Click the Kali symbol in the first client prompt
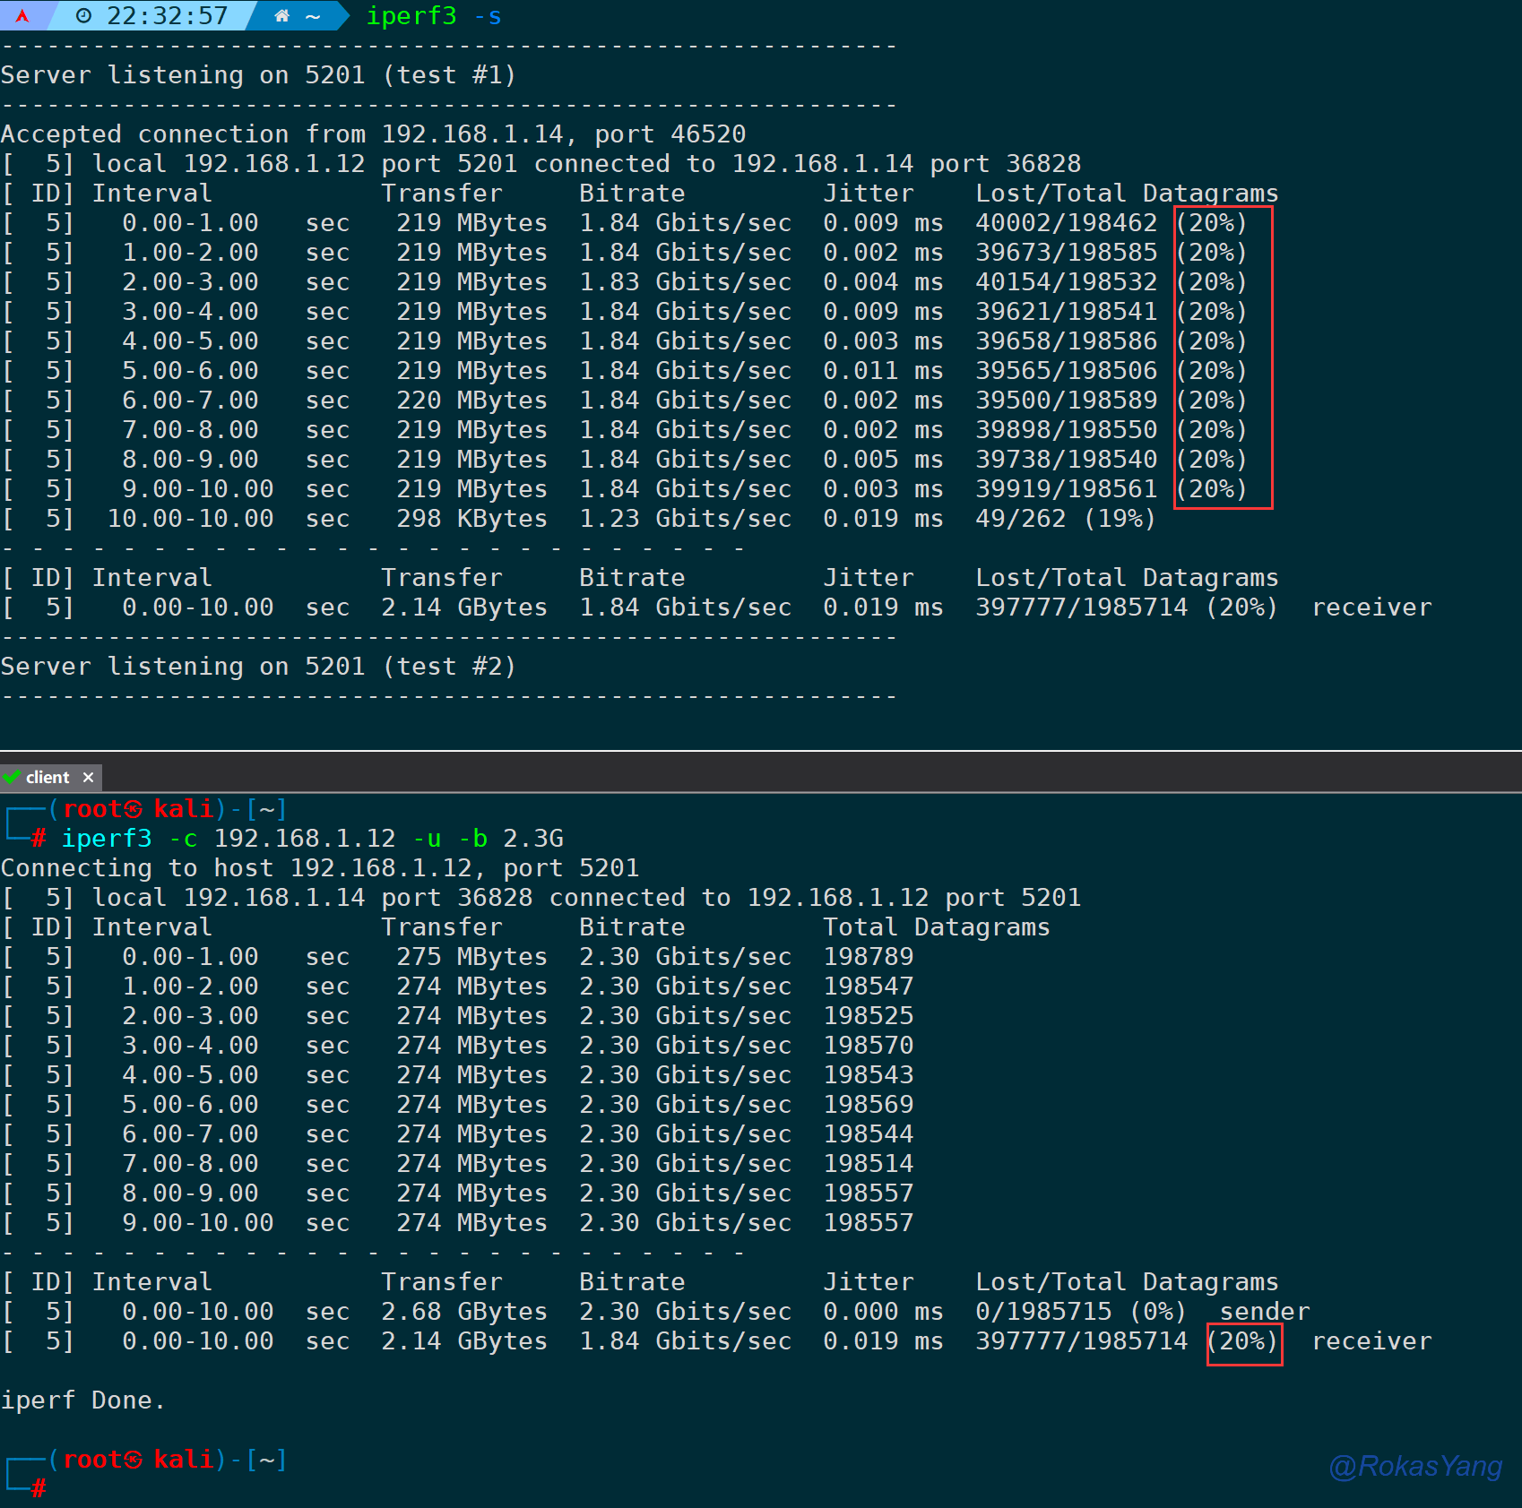Image resolution: width=1522 pixels, height=1508 pixels. 134,810
